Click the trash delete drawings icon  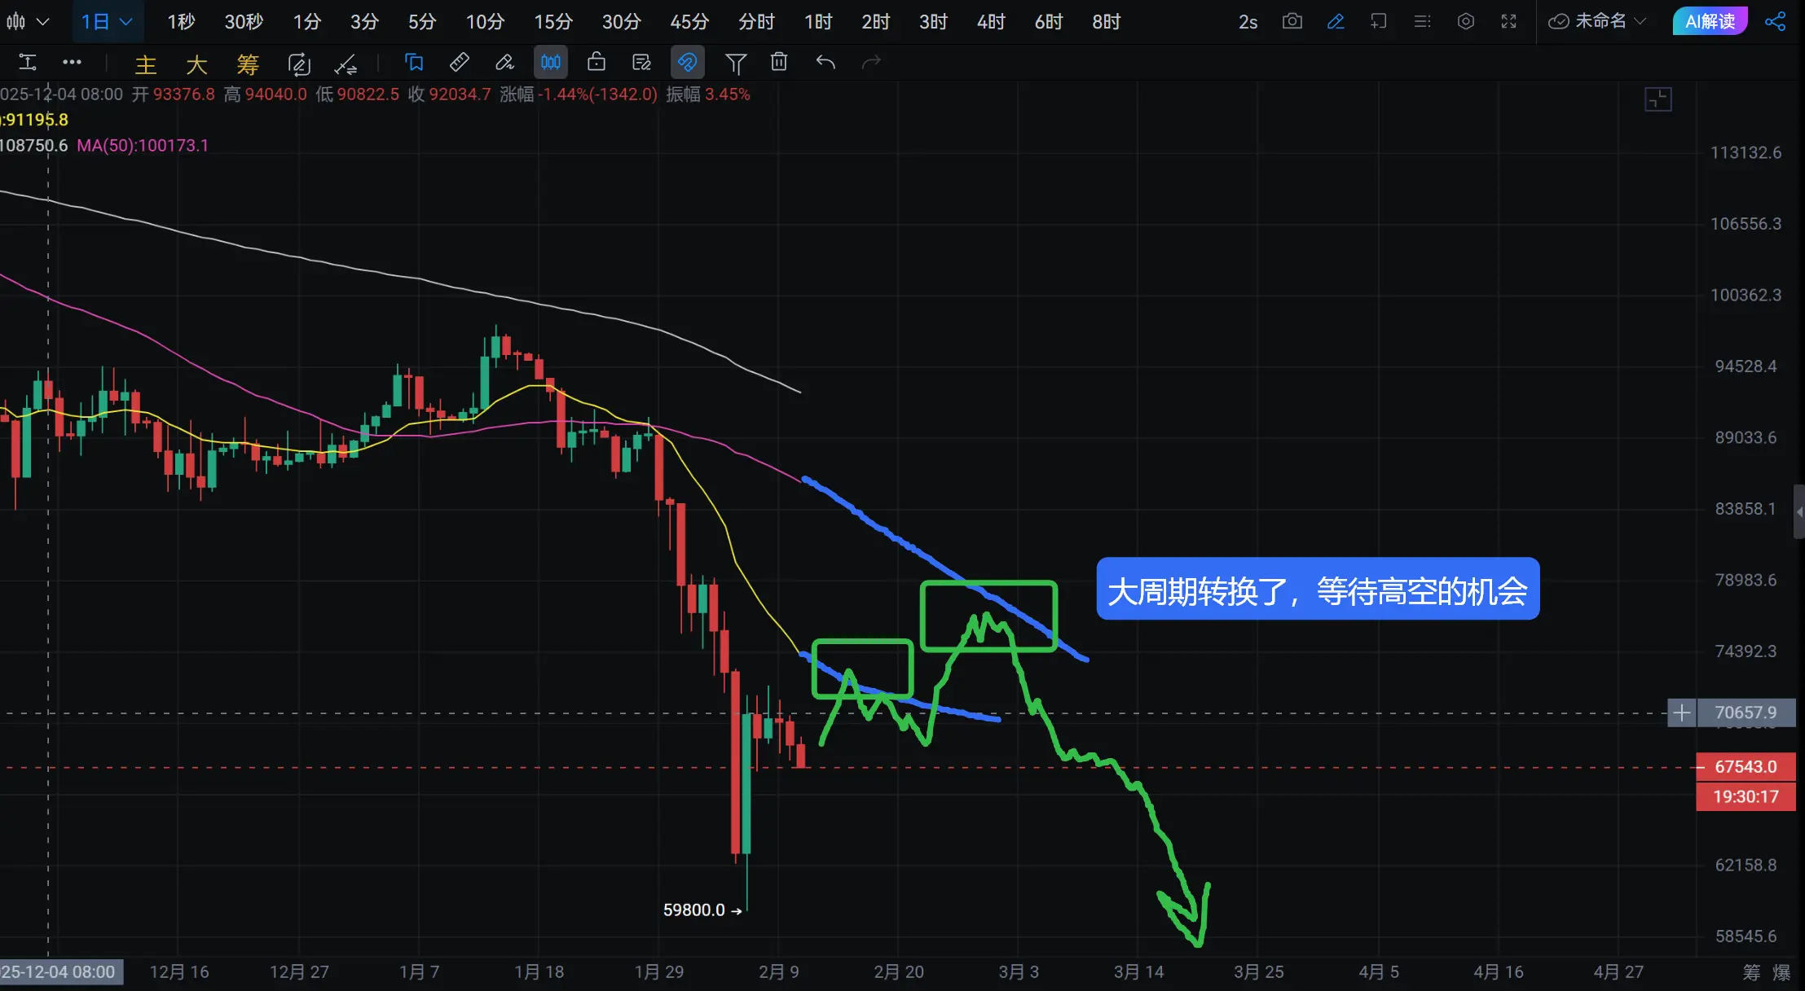tap(779, 62)
